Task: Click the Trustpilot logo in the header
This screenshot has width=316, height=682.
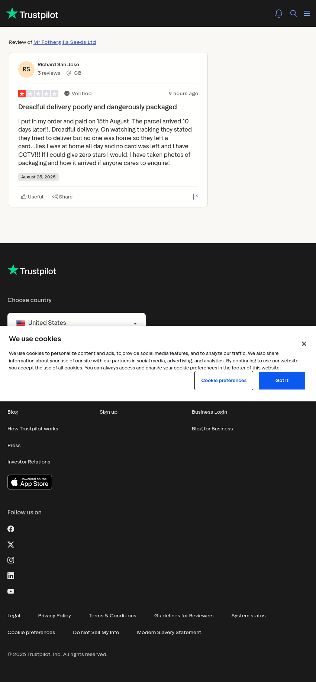Action: [32, 14]
